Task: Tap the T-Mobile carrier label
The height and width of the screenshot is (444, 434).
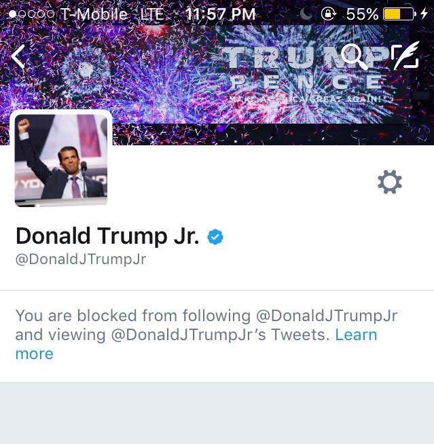Action: point(94,14)
